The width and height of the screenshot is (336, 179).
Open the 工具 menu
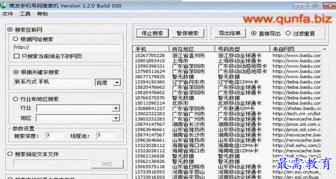point(25,14)
